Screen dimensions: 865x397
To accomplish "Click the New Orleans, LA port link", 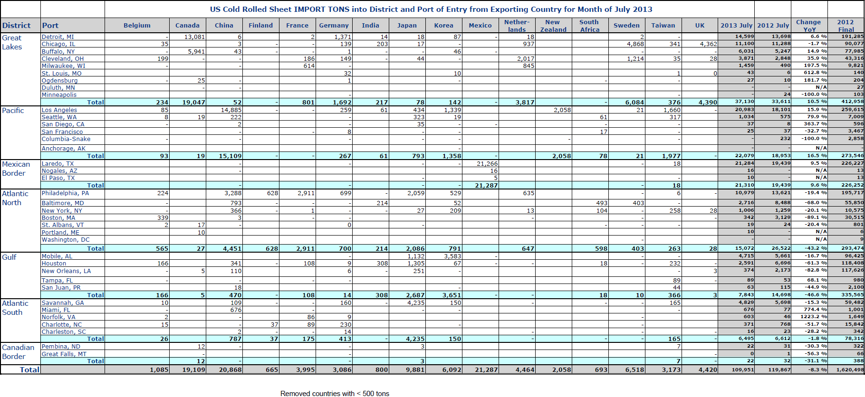I will coord(66,271).
